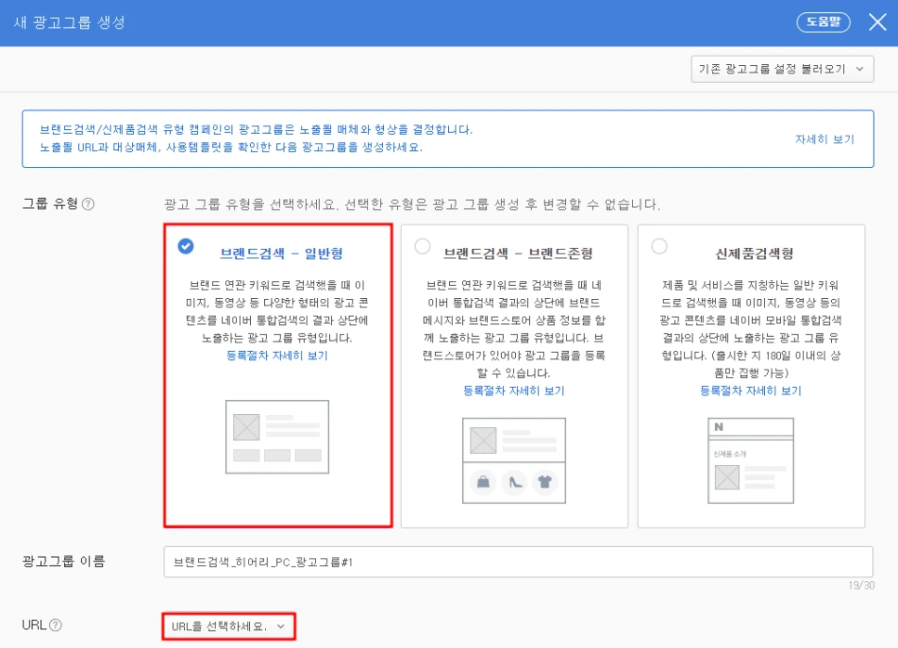Click the 신제품검색형 title text
This screenshot has width=898, height=648.
pyautogui.click(x=754, y=253)
